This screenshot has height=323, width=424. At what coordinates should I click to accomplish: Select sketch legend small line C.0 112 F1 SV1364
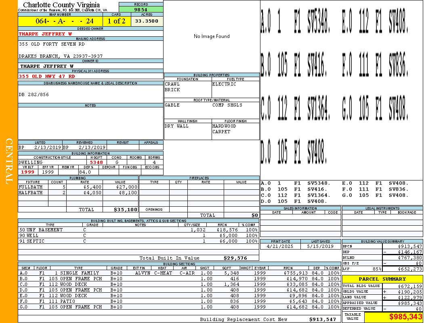pos(295,195)
